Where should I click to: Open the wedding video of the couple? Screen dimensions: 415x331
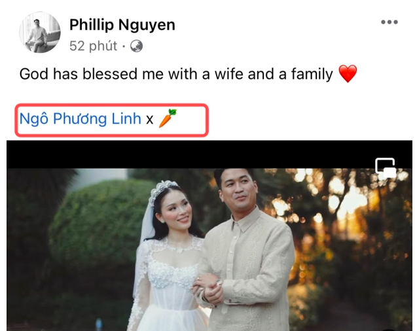tap(209, 235)
